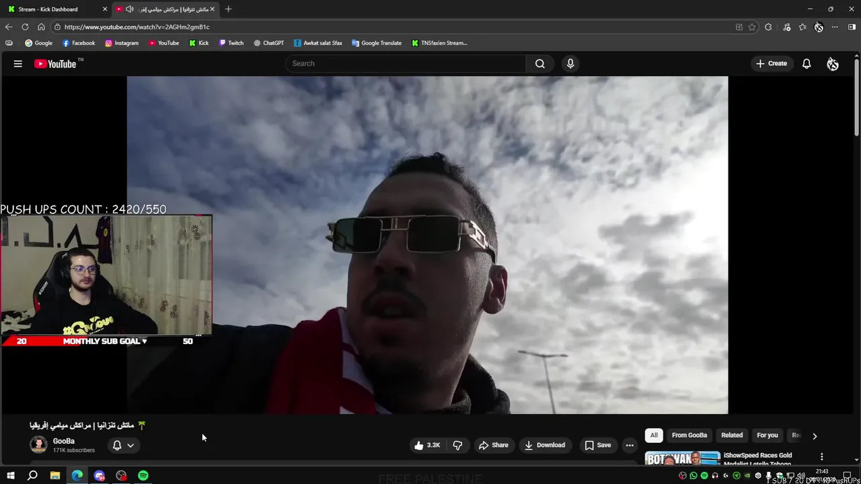The height and width of the screenshot is (484, 861).
Task: Open the Windows Start menu
Action: 11,475
